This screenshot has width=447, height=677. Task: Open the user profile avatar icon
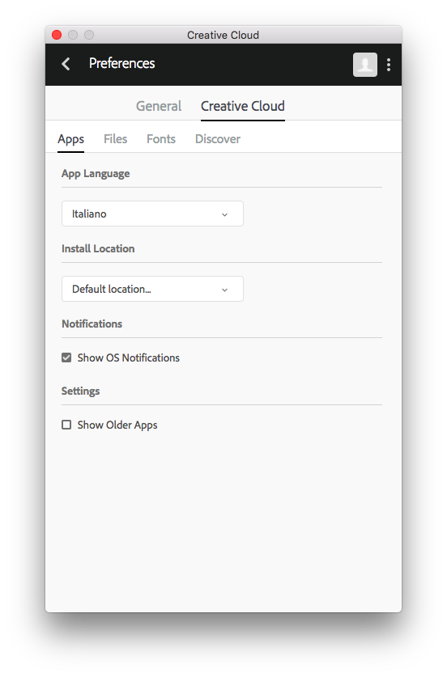[x=365, y=65]
